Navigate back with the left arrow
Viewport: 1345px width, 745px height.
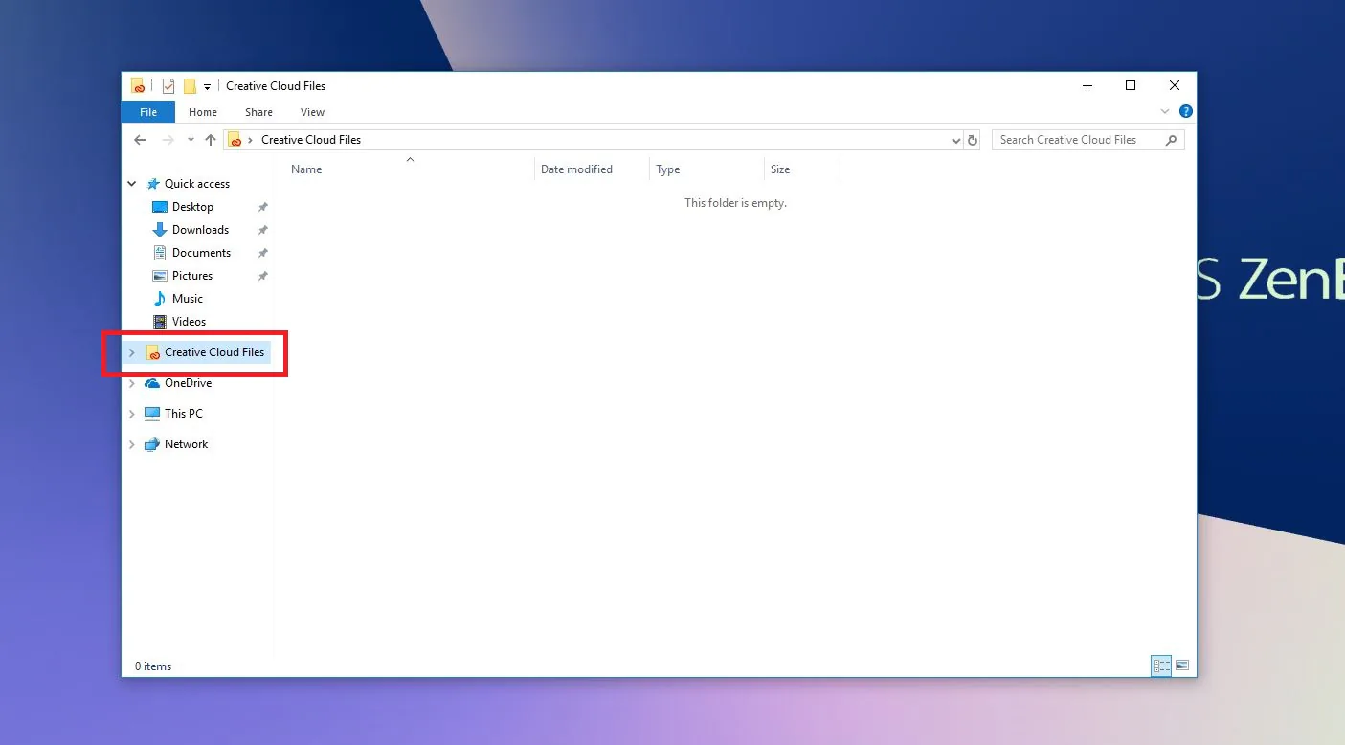point(140,140)
